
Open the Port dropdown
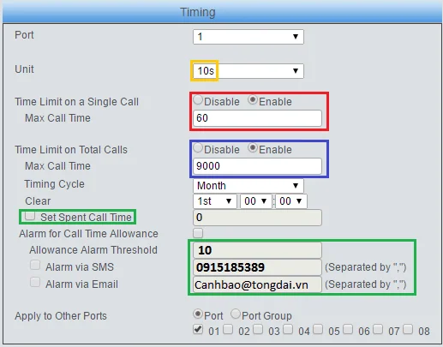(248, 37)
